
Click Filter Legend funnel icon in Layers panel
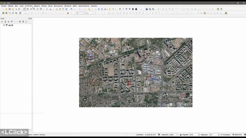click(12, 22)
